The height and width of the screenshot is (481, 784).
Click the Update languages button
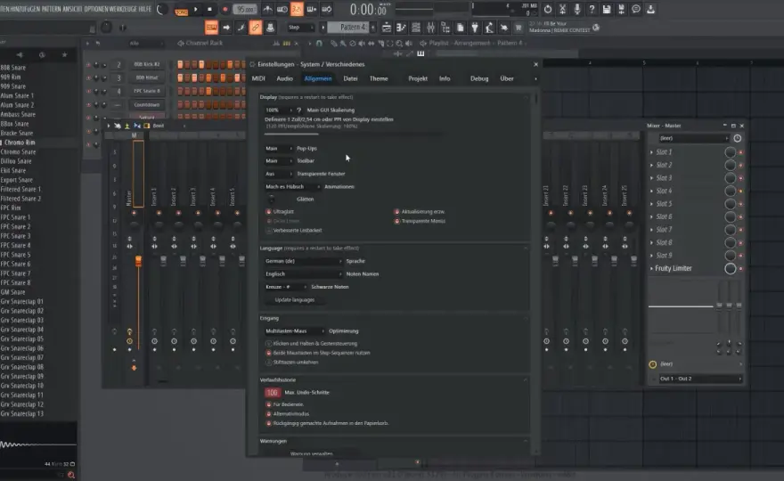tap(295, 300)
